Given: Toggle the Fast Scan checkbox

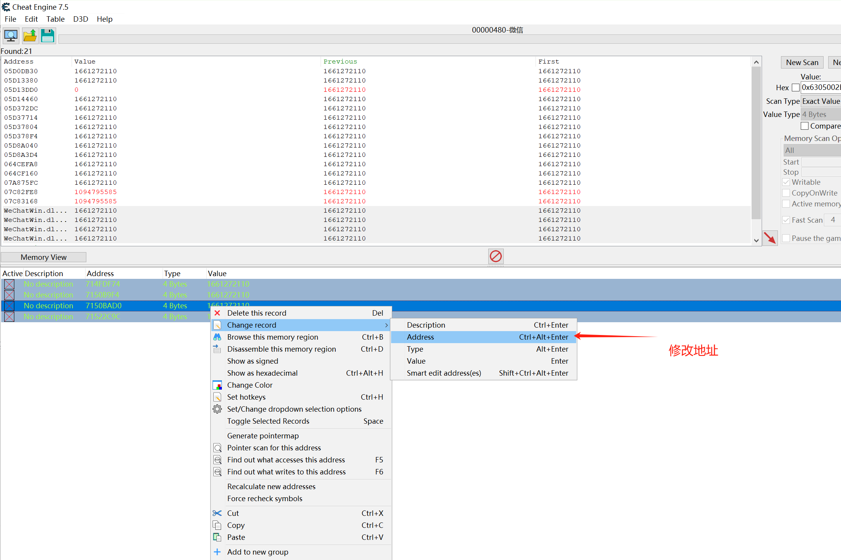Looking at the screenshot, I should click(x=786, y=220).
